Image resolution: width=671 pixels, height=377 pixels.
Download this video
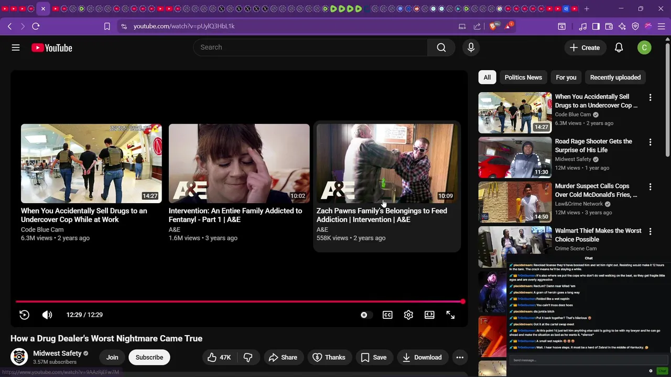[422, 357]
